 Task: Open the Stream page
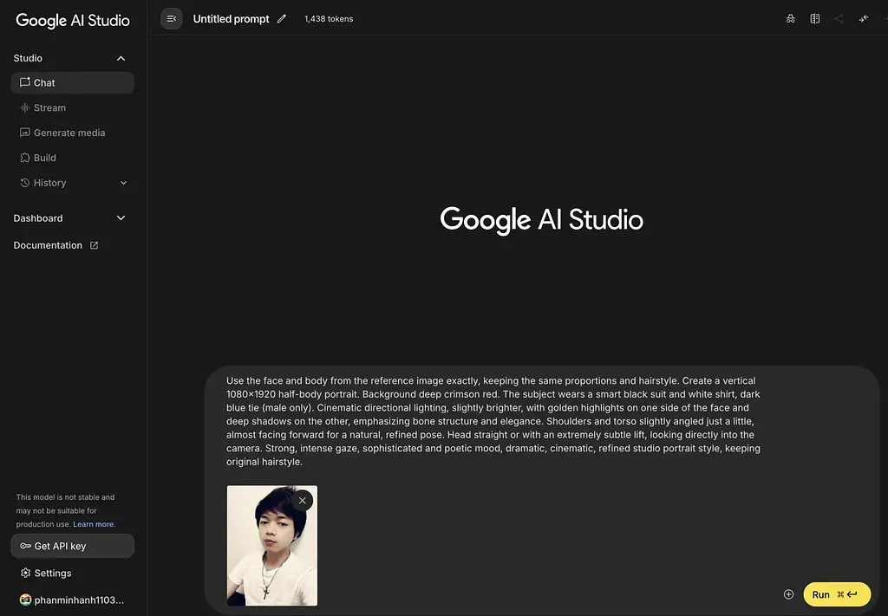click(49, 107)
